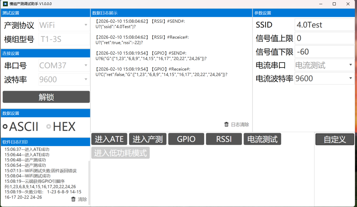Open the 波特率 dropdown showing 9600
The image size is (357, 207).
click(64, 79)
